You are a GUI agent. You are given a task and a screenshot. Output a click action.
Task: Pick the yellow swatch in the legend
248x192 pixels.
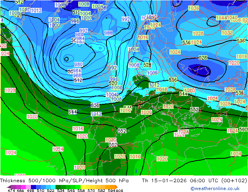(83, 187)
